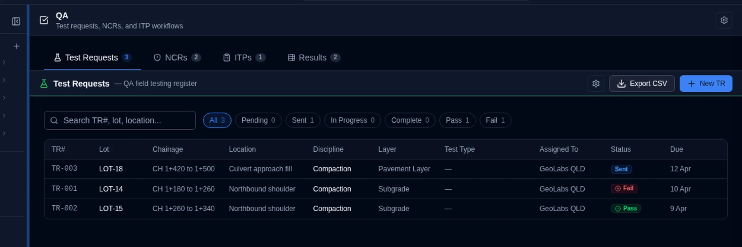Click the plus icon in left sidebar
The image size is (742, 247).
pyautogui.click(x=17, y=46)
